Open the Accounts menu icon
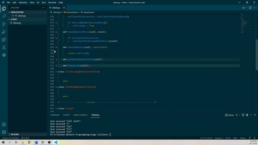258x145 pixels. (x=4, y=124)
